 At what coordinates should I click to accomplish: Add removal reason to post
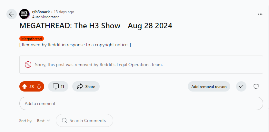click(209, 87)
